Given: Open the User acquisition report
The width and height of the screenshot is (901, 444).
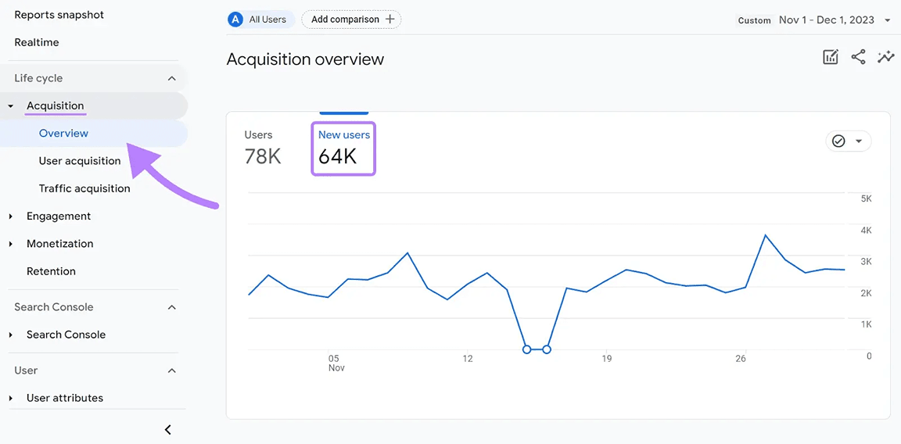Looking at the screenshot, I should (80, 161).
